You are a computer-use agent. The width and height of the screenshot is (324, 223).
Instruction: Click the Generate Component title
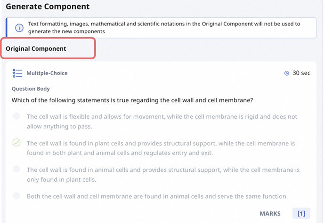pyautogui.click(x=48, y=7)
